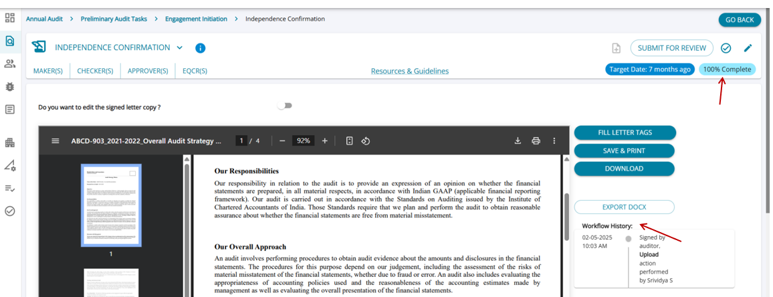The height and width of the screenshot is (297, 773).
Task: Open the PDF viewer more options menu
Action: pyautogui.click(x=554, y=141)
